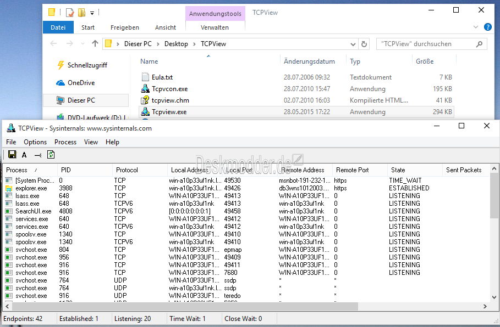Sort Explorer files by Größe column

click(x=434, y=61)
